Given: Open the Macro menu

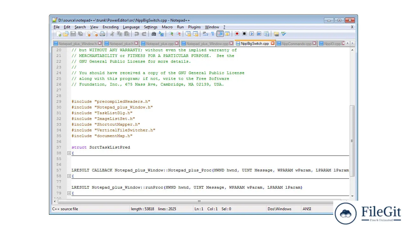Looking at the screenshot, I should click(167, 27).
